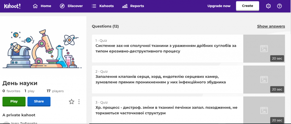Click the 1 play counter
Viewport: 291px width, 124px height.
pos(30,91)
